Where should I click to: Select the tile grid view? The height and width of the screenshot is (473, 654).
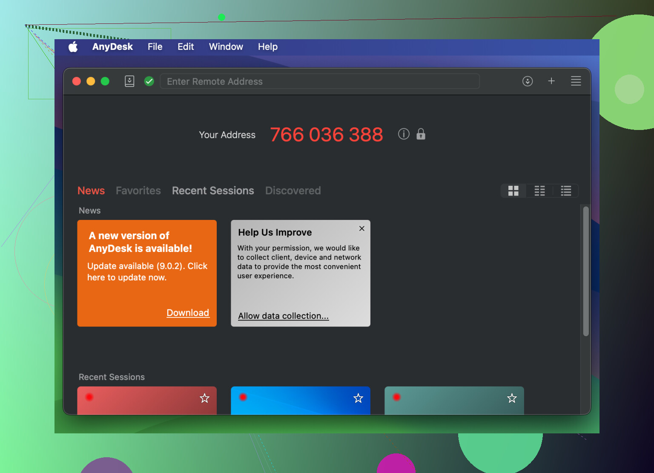513,191
